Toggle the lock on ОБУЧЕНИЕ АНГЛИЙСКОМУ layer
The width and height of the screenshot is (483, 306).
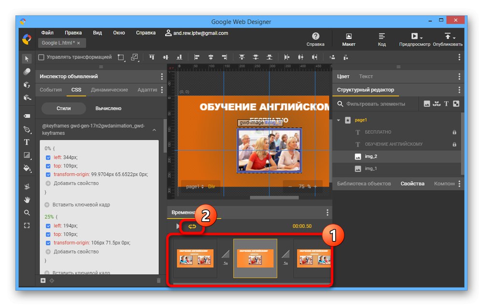pyautogui.click(x=455, y=144)
